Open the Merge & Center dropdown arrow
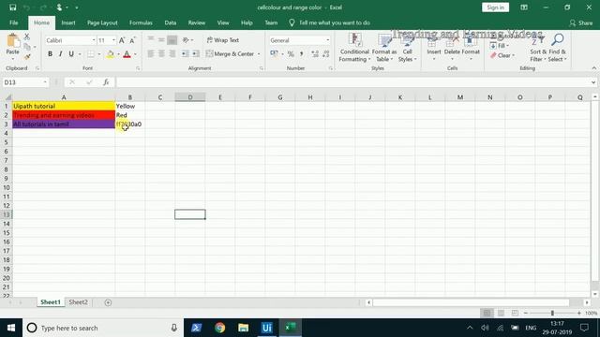 click(259, 54)
